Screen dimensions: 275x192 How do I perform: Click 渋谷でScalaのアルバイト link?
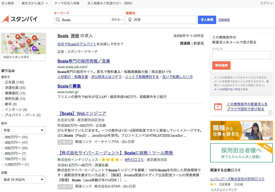(x=77, y=44)
